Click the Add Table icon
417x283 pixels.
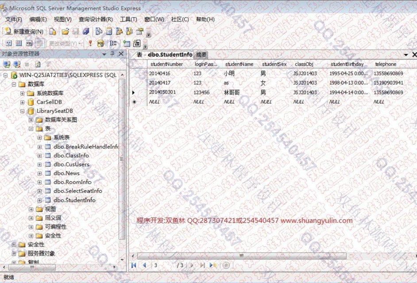tap(127, 43)
